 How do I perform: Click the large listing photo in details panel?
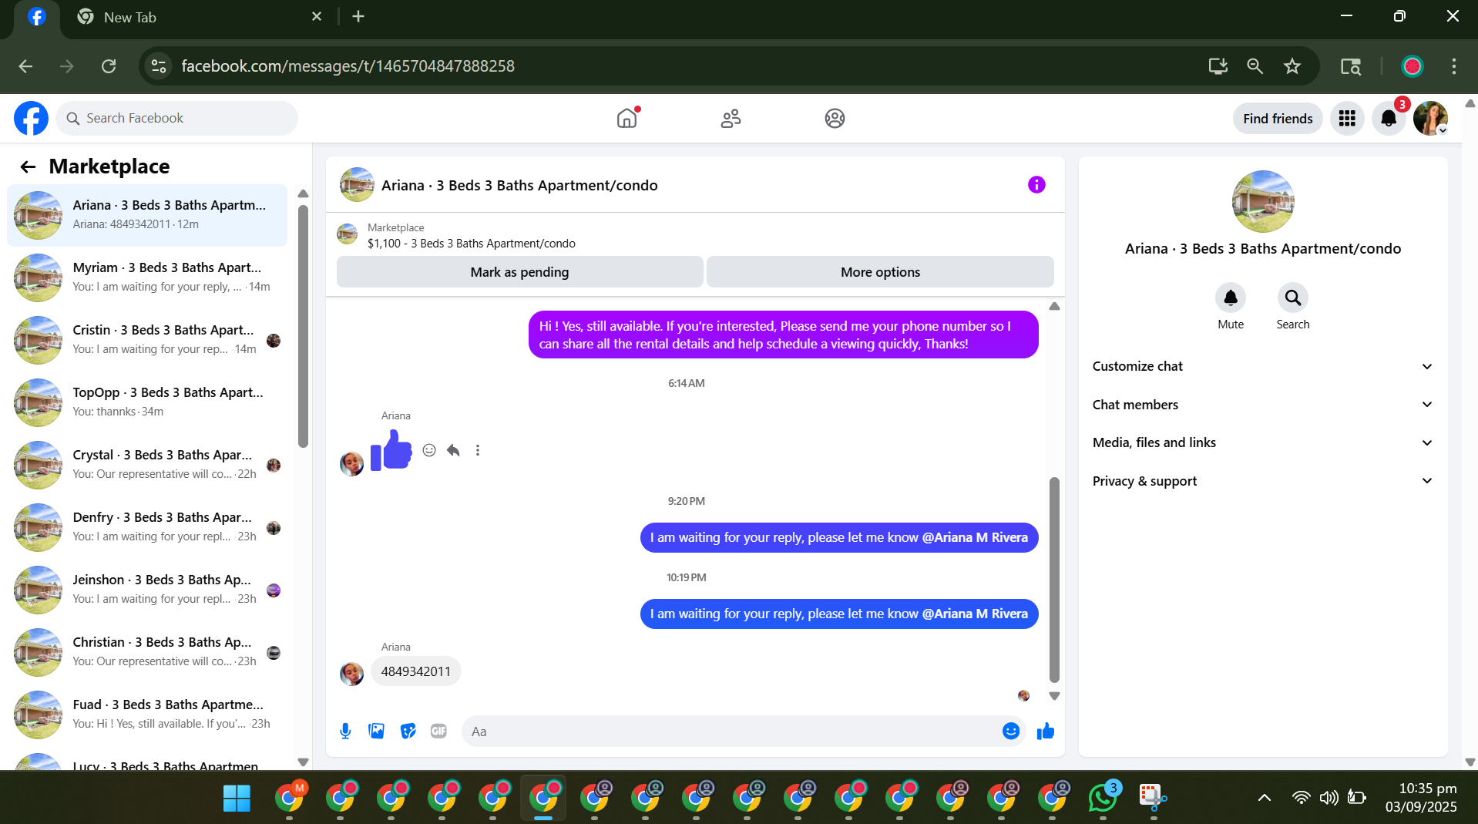(x=1262, y=202)
